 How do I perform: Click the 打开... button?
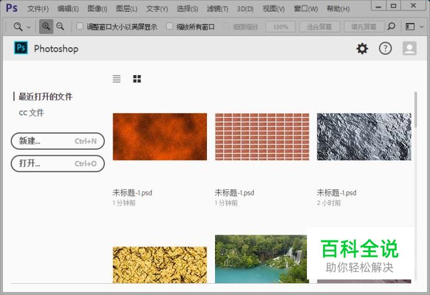click(58, 163)
